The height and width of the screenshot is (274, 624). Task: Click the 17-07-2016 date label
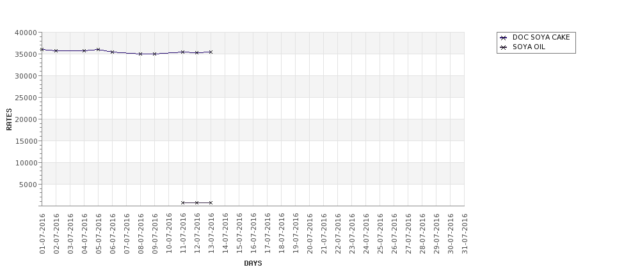[267, 234]
